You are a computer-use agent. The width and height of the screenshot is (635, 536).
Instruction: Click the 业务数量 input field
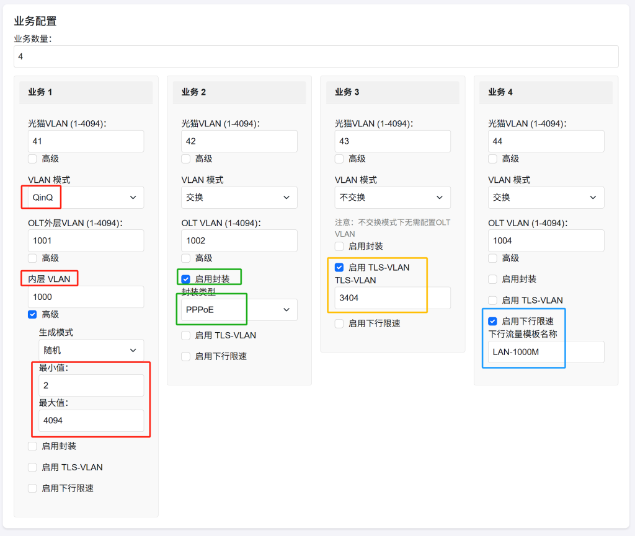(x=316, y=56)
